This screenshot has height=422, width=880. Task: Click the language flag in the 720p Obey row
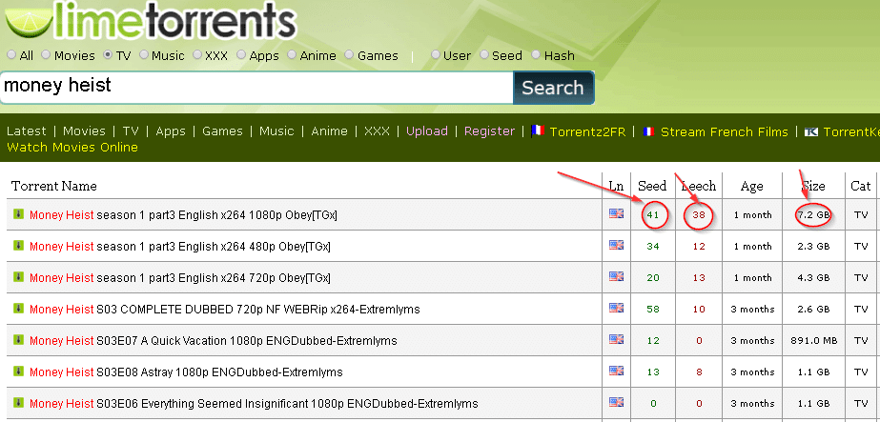tap(616, 276)
